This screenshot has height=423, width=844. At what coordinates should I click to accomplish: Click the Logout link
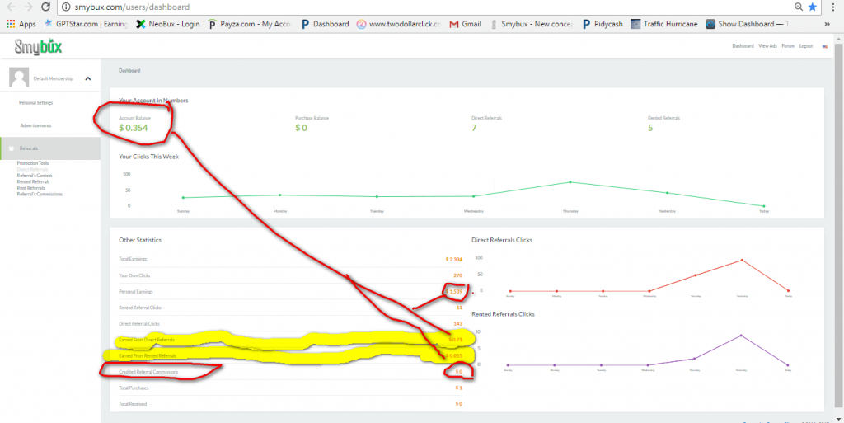806,46
